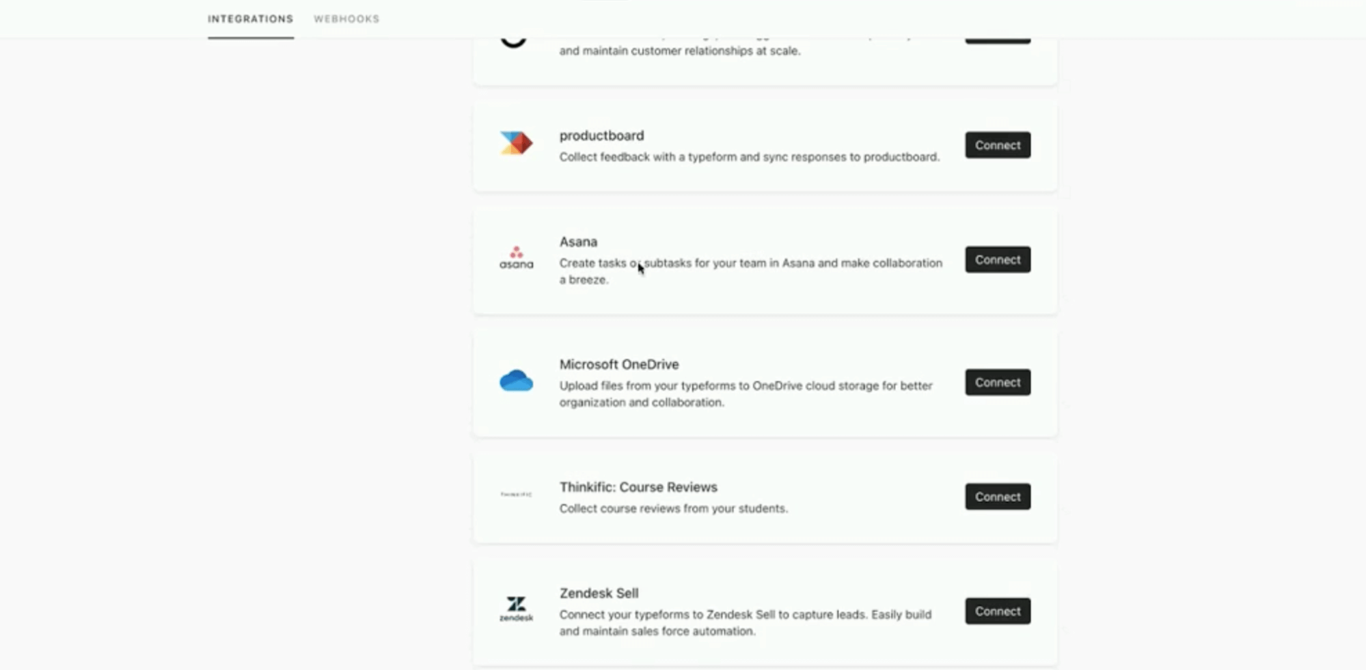This screenshot has width=1366, height=670.
Task: Select the Integrations tab
Action: pyautogui.click(x=251, y=19)
